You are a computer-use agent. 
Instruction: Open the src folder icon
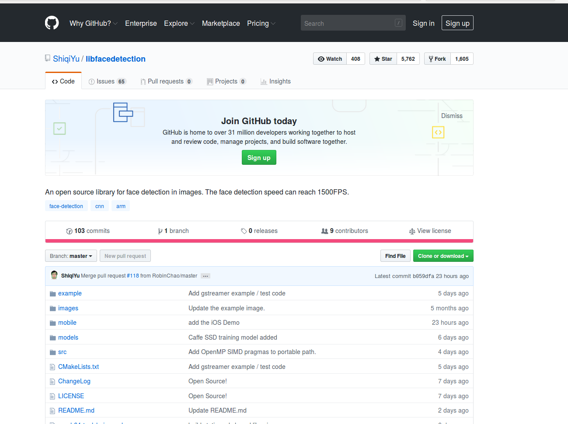coord(52,352)
